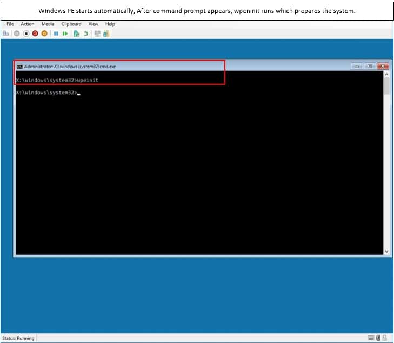Viewport: 394px width, 343px height.
Task: Open the View menu
Action: [93, 24]
